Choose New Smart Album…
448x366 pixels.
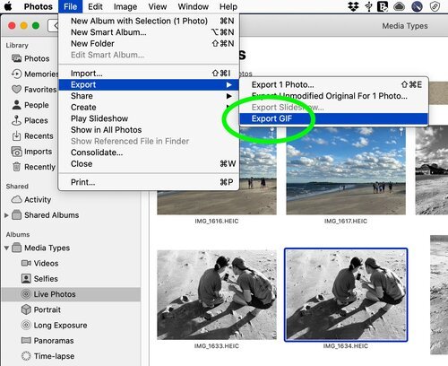[149, 32]
